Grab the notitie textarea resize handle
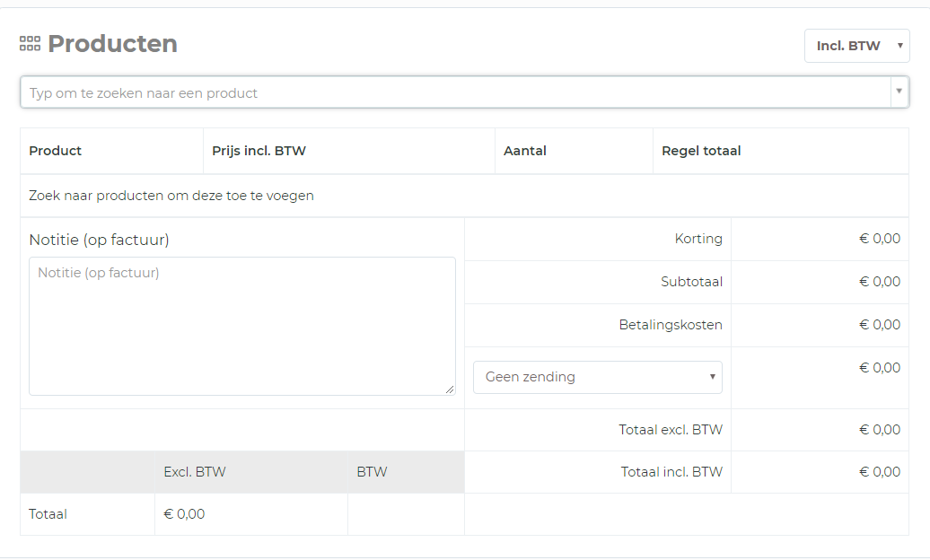930x560 pixels. coord(451,389)
